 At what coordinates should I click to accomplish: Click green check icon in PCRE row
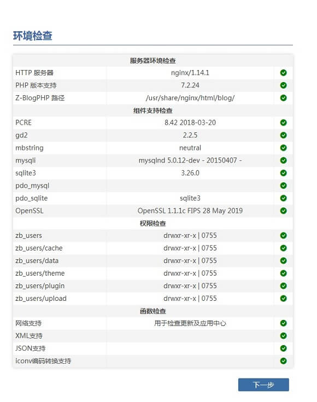[283, 123]
